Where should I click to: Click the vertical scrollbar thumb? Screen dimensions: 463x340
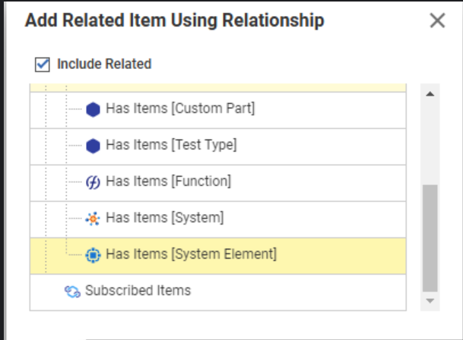coord(430,237)
